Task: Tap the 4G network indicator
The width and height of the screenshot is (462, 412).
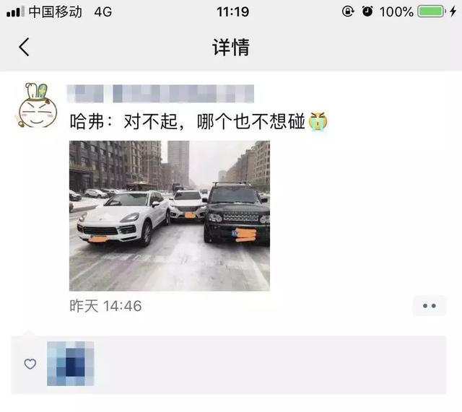Action: [x=103, y=12]
